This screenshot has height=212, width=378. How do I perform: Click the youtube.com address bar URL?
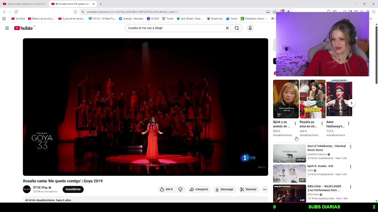(133, 12)
